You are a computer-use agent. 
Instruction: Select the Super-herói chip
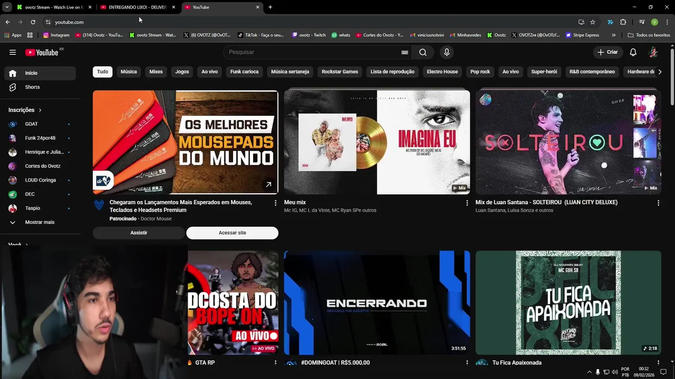point(544,72)
